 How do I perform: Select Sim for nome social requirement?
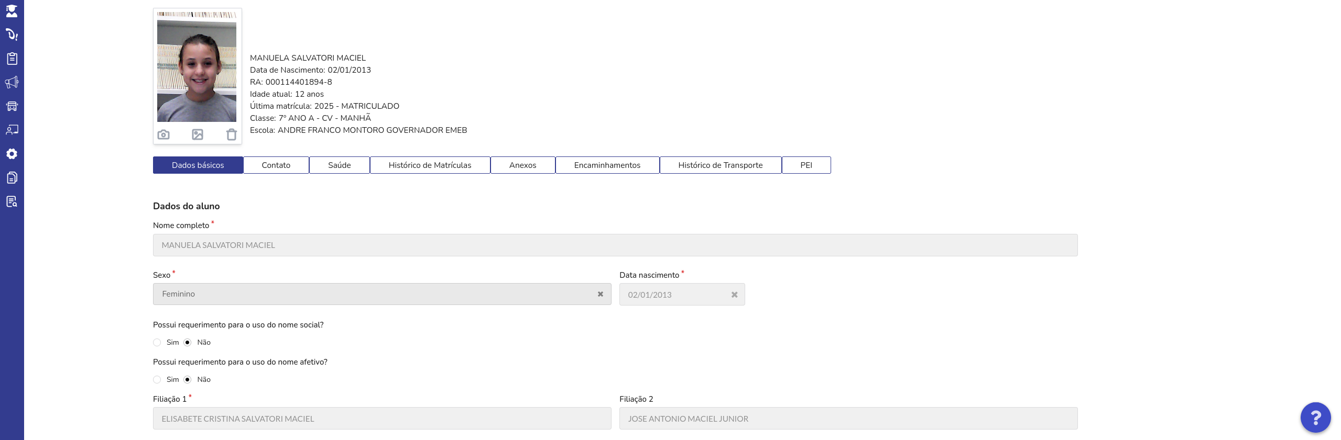point(157,343)
